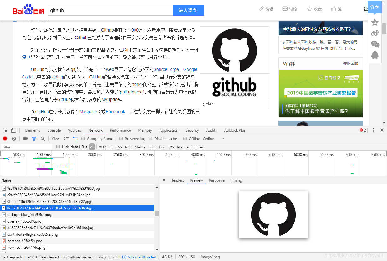Filter requests by CSS
Viewport: 387px width, 261px height.
(x=119, y=147)
